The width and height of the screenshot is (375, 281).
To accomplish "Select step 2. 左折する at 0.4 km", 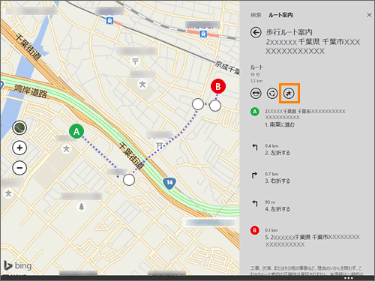I will (277, 153).
